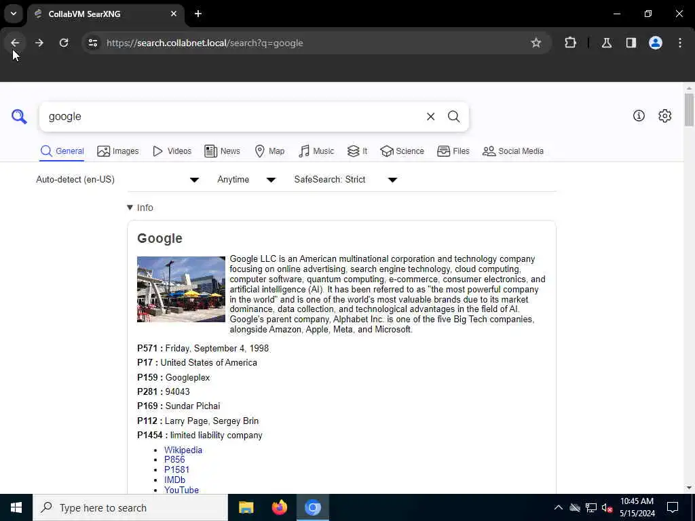This screenshot has width=695, height=521.
Task: Switch to the Videos category tab
Action: [172, 151]
